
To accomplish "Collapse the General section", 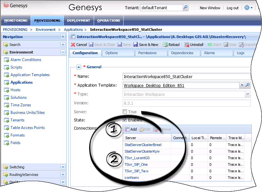I will 79,67.
